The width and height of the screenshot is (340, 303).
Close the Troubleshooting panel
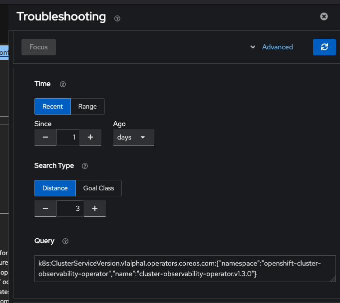pyautogui.click(x=324, y=16)
